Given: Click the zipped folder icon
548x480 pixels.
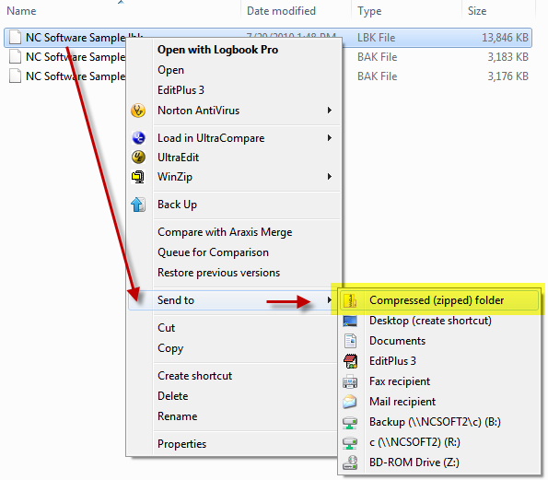Looking at the screenshot, I should 350,300.
